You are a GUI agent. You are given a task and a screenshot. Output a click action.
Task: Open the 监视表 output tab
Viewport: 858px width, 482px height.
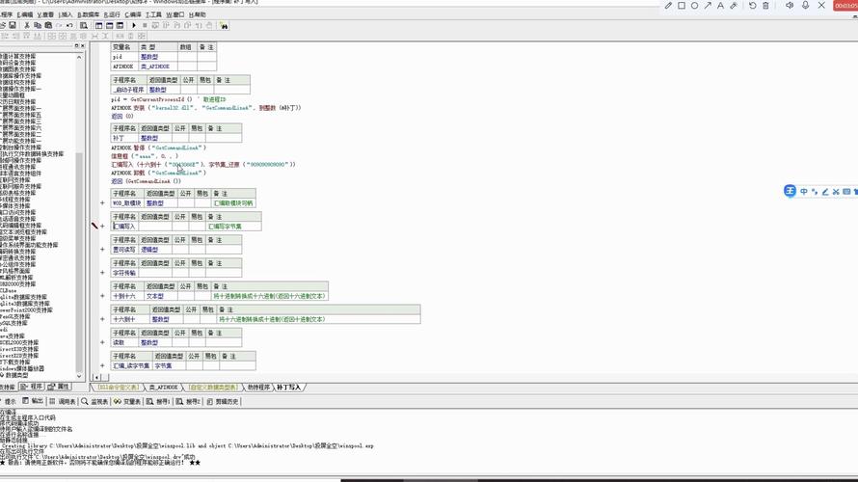[95, 401]
